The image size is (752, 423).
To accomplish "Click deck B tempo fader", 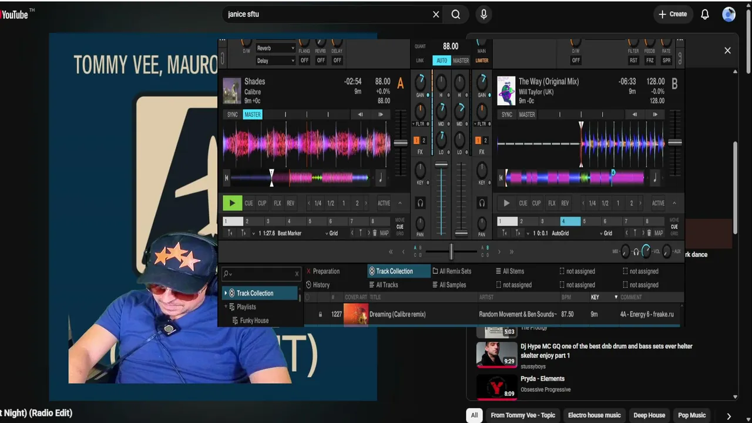I will (675, 142).
